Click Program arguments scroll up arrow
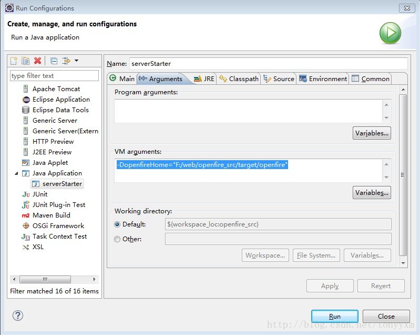Image resolution: width=420 pixels, height=335 pixels. coord(386,105)
